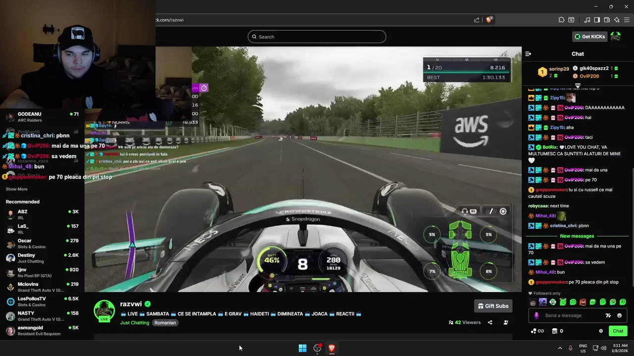634x356 pixels.
Task: Click sorinp29 top gifter name
Action: point(559,69)
